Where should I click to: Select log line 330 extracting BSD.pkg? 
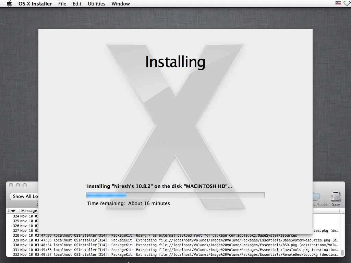tap(173, 245)
